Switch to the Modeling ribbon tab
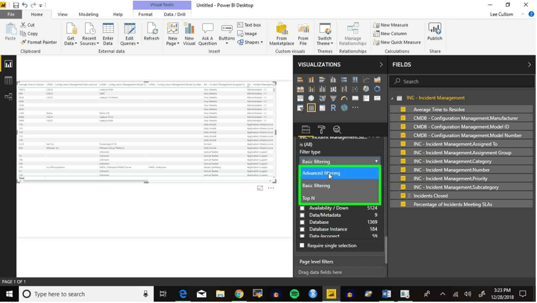 (88, 14)
